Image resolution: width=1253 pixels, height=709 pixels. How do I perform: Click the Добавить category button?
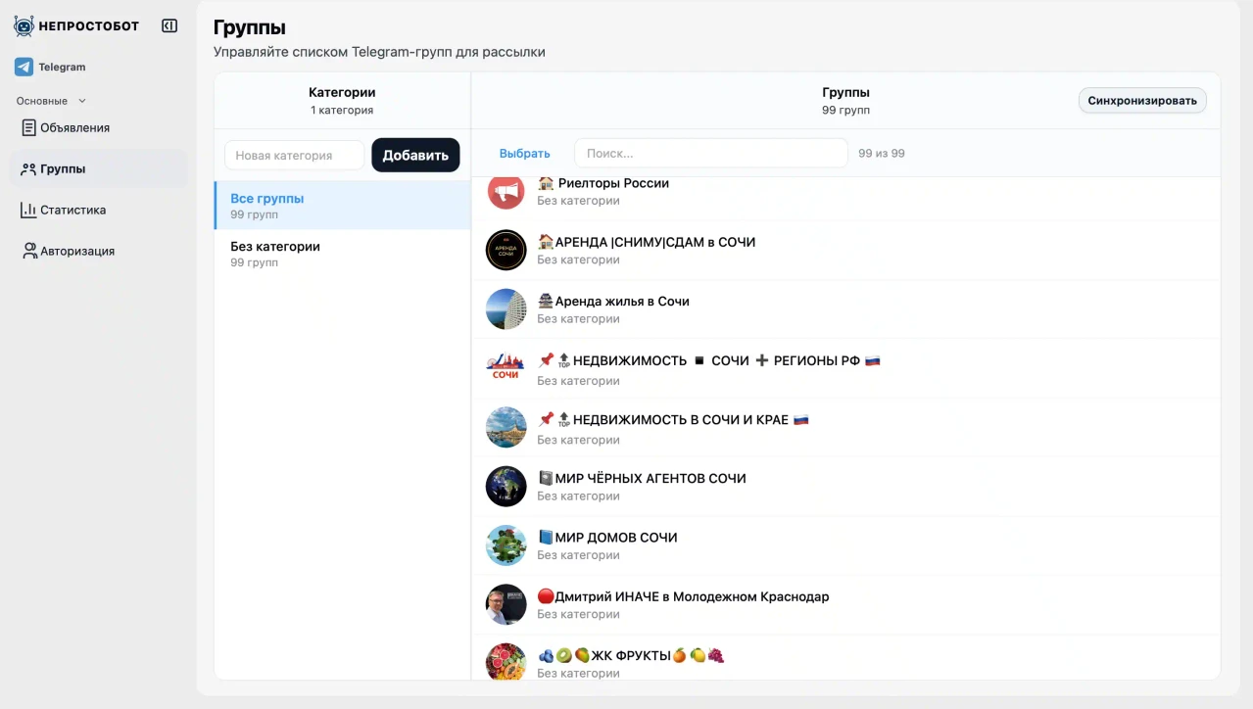(415, 155)
